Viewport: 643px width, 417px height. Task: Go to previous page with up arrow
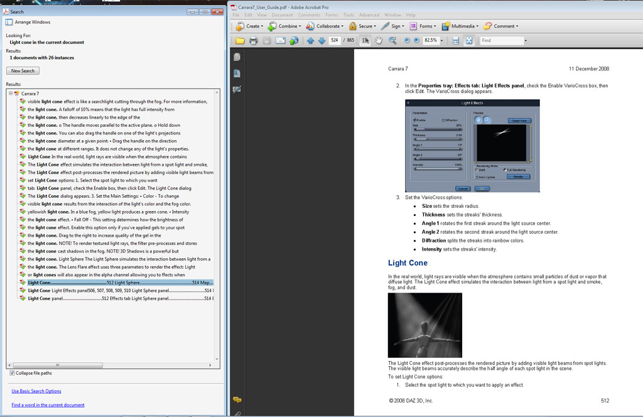(x=310, y=41)
